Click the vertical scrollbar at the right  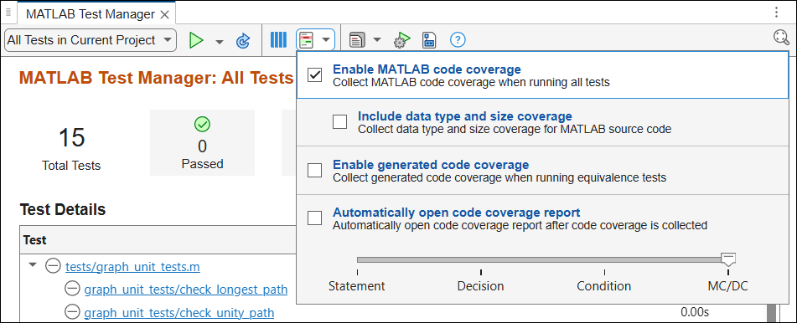tap(772, 312)
